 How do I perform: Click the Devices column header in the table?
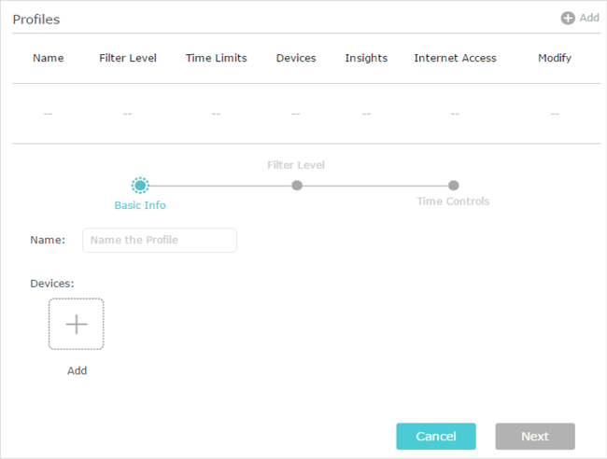pos(296,58)
